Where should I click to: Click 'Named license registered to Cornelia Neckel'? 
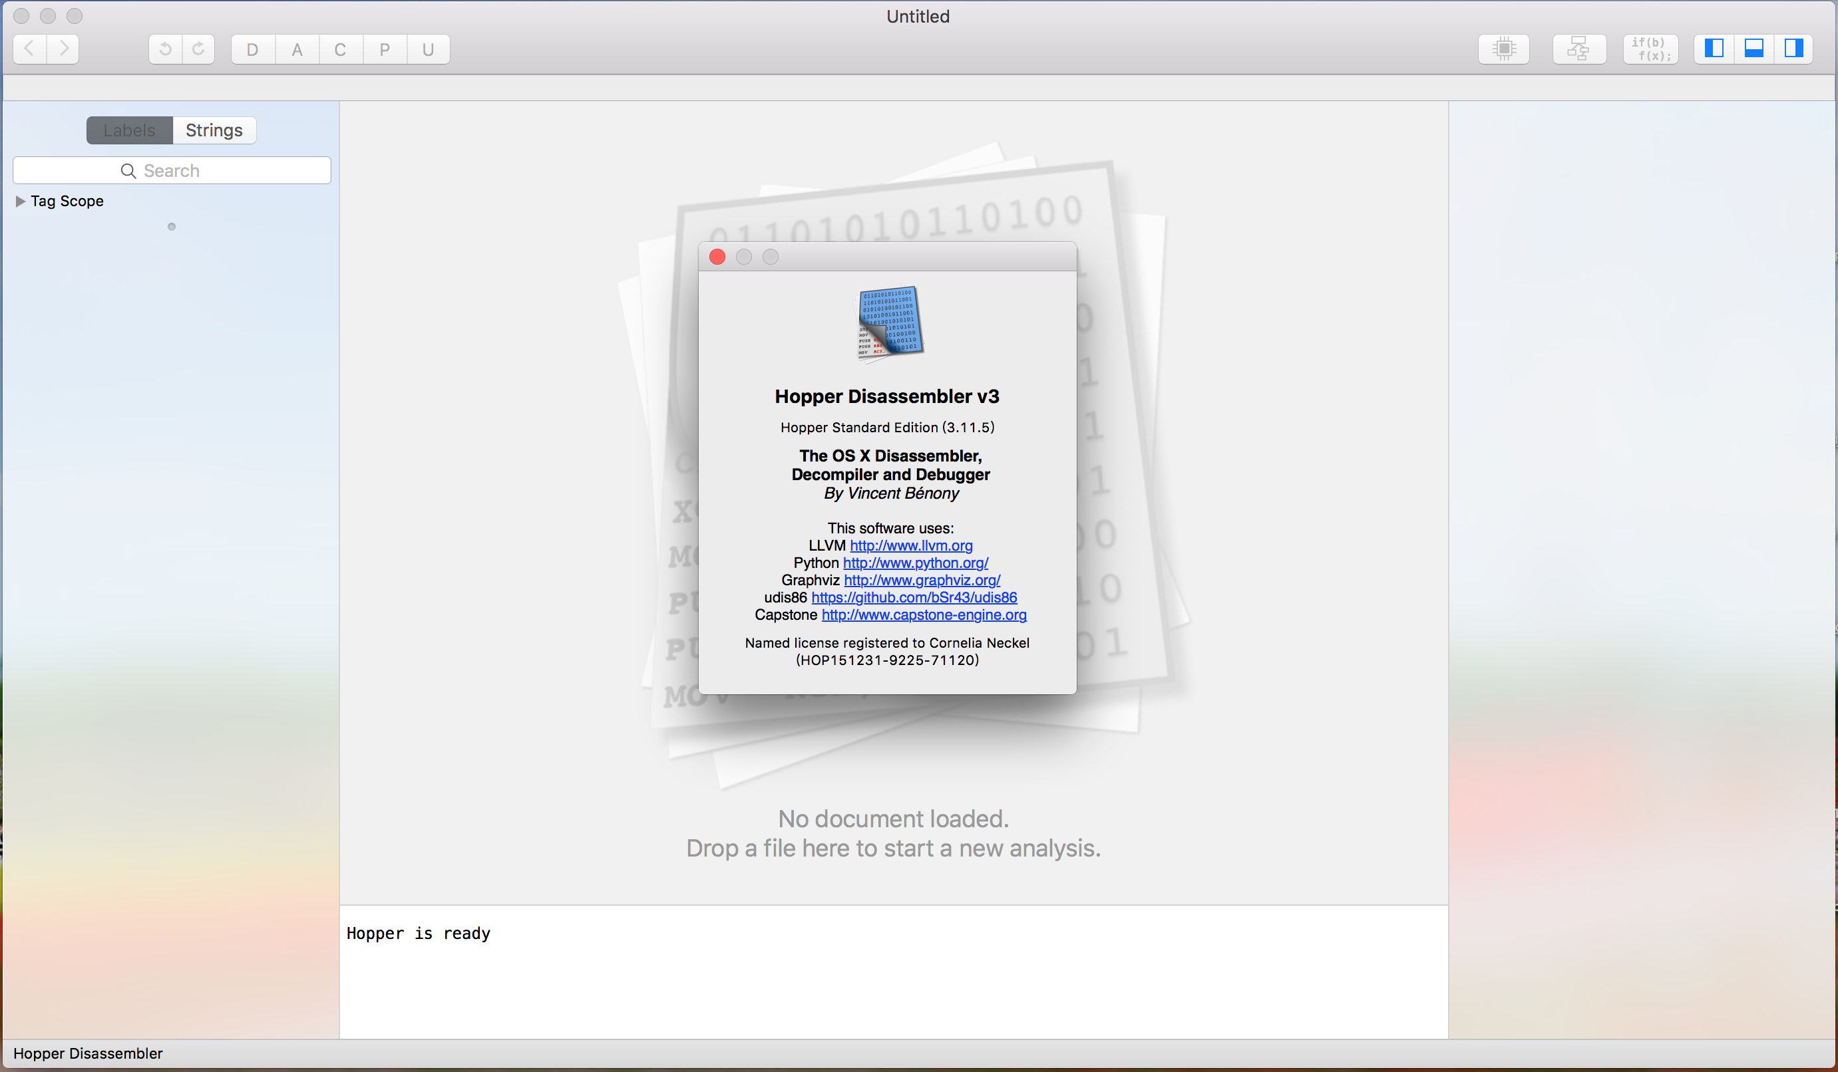[887, 643]
